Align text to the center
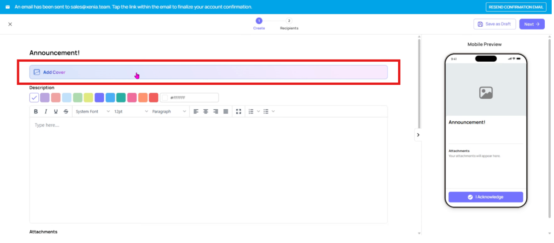The width and height of the screenshot is (554, 243). click(x=206, y=112)
